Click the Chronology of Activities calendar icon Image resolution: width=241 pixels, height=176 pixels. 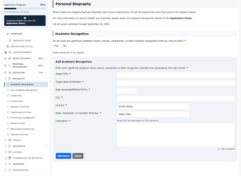coord(9,158)
